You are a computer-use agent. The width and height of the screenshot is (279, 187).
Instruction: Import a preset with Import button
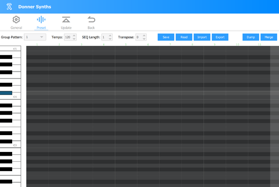tap(202, 37)
